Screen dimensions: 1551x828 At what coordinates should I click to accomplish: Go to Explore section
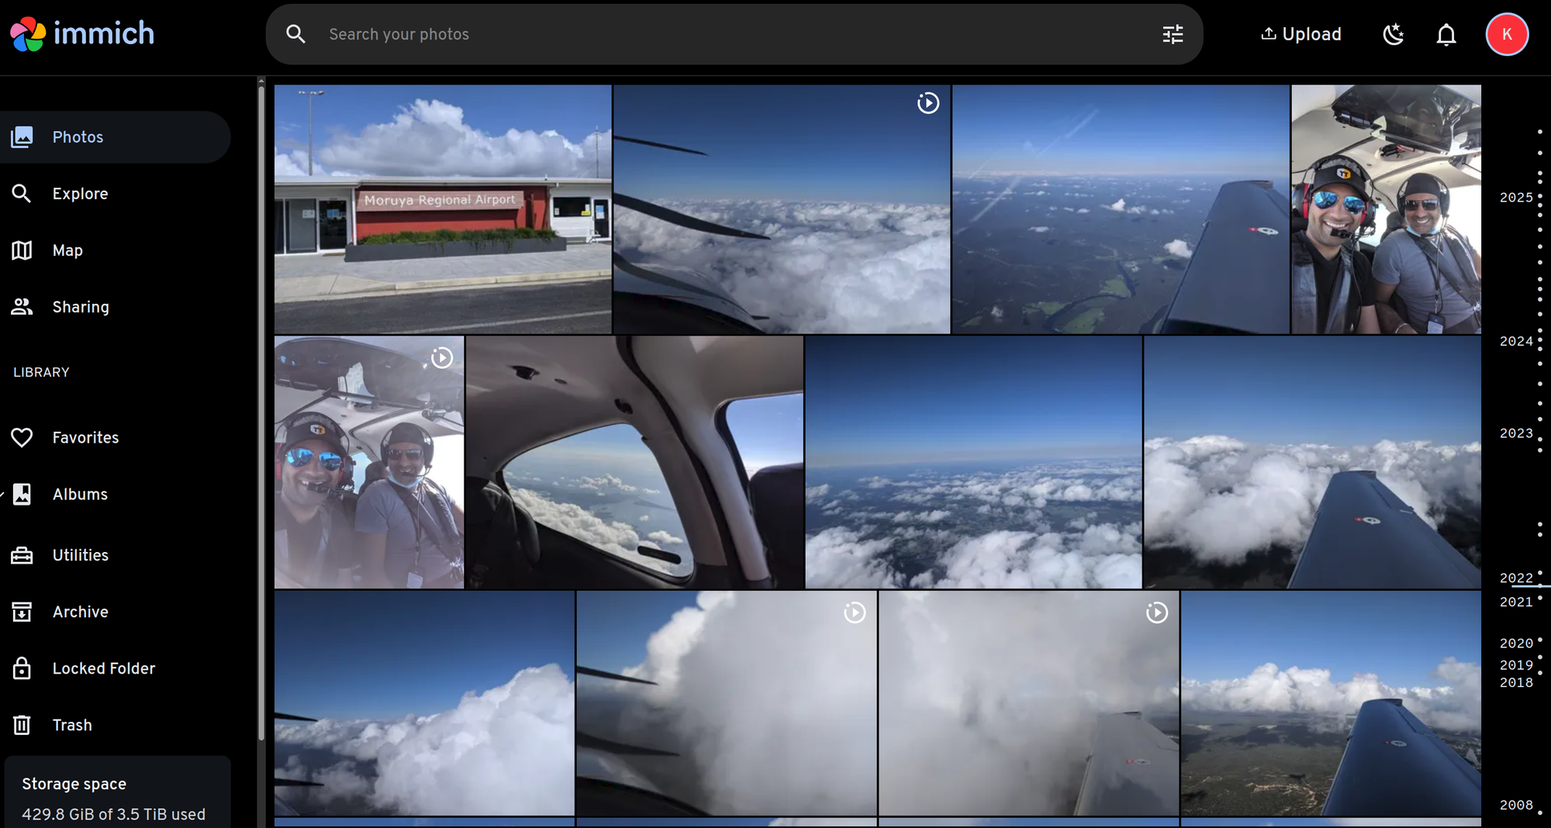point(80,194)
